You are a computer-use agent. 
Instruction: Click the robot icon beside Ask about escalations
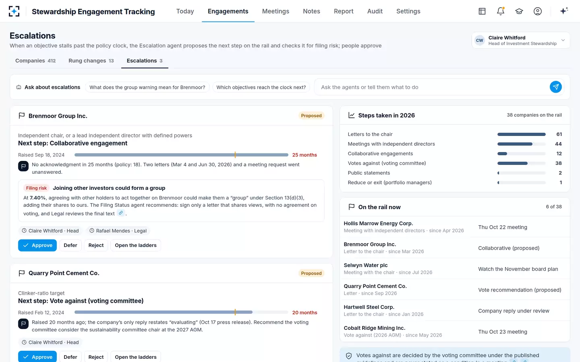point(19,87)
